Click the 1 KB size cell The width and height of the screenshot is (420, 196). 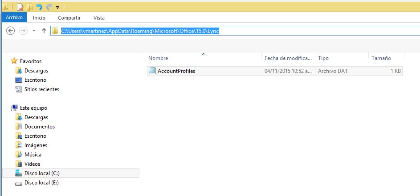coord(396,71)
